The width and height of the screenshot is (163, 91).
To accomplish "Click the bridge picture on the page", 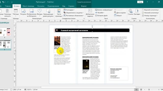I will coord(57,41).
